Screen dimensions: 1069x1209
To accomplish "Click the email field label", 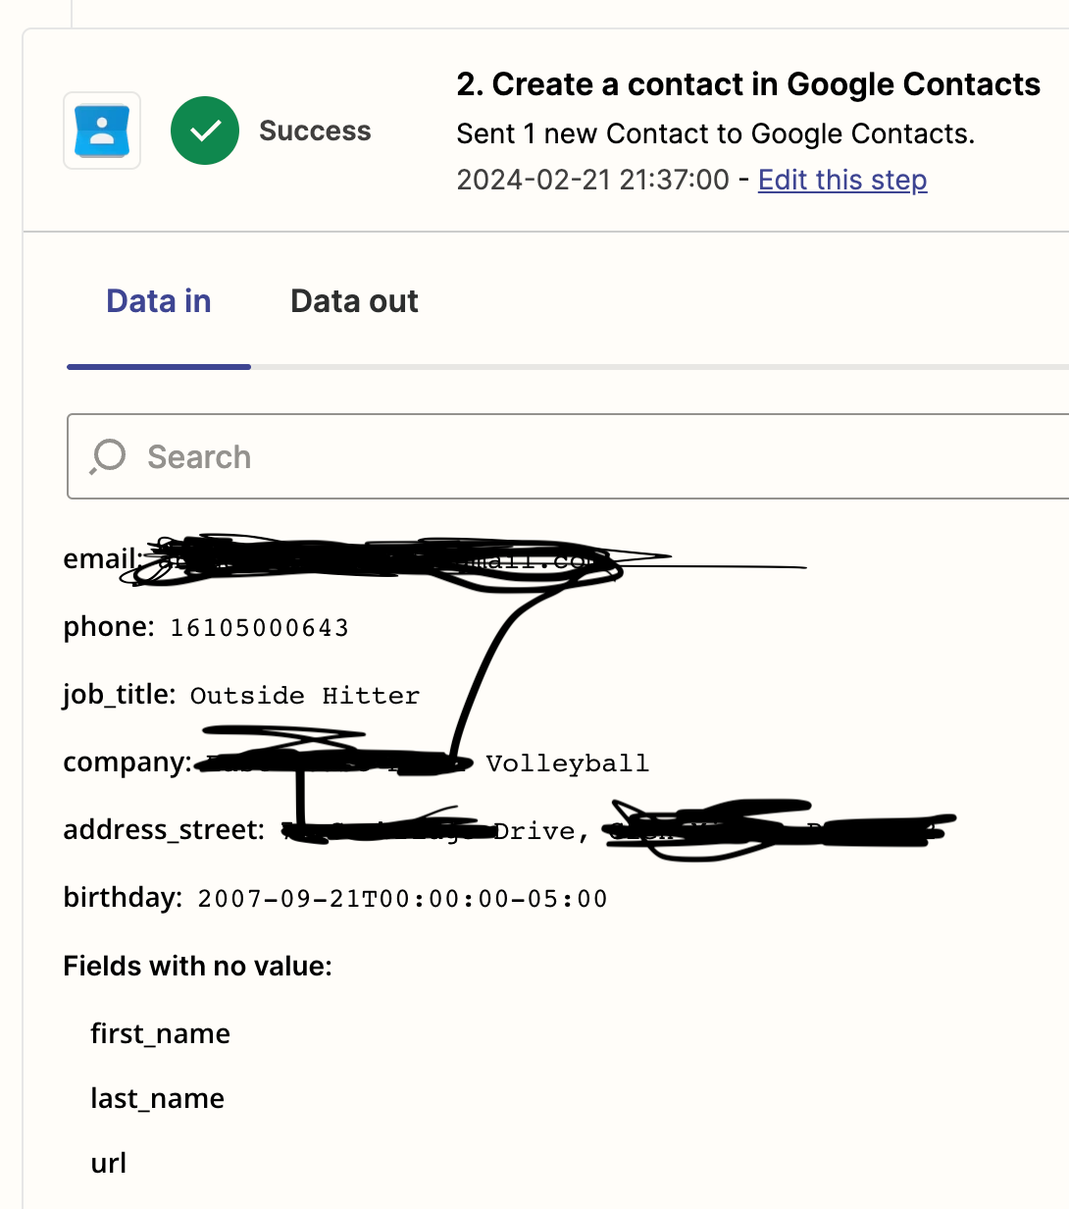I will coord(102,559).
